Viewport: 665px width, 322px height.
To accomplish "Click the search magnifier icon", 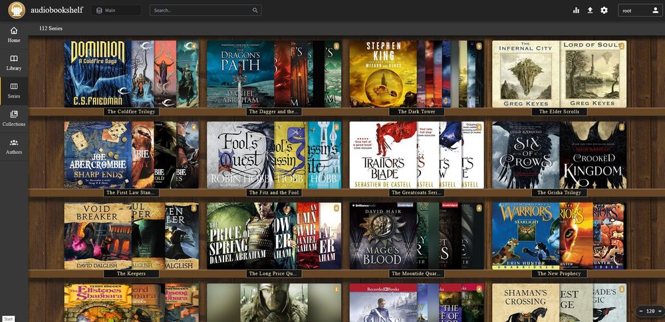I will click(255, 10).
